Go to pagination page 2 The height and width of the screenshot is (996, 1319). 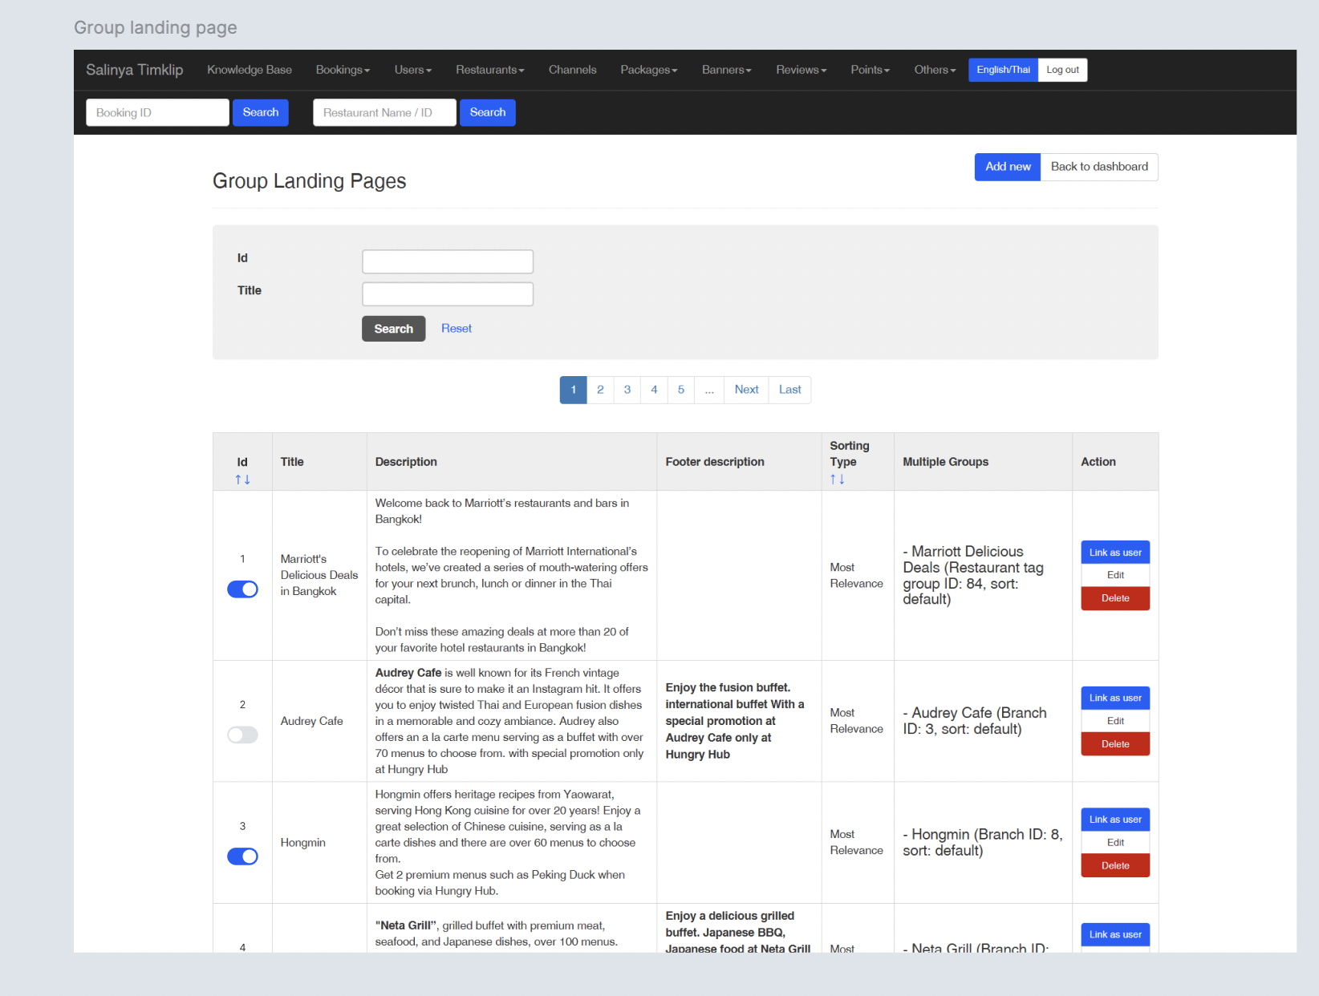[x=600, y=390]
